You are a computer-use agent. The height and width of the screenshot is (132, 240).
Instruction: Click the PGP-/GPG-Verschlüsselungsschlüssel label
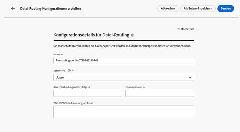coord(75,103)
